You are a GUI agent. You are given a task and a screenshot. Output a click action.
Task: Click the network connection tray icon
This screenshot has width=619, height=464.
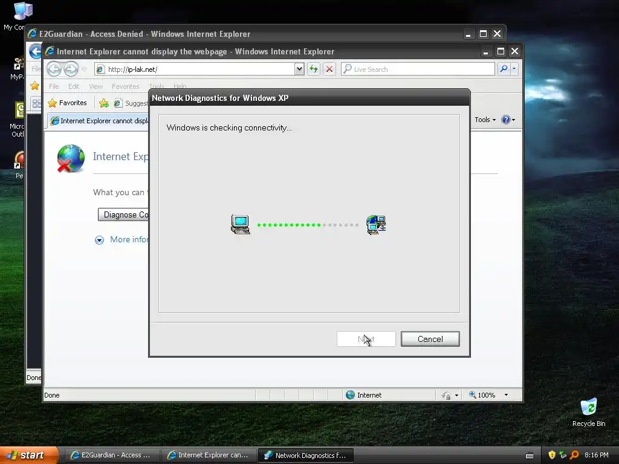pos(563,455)
